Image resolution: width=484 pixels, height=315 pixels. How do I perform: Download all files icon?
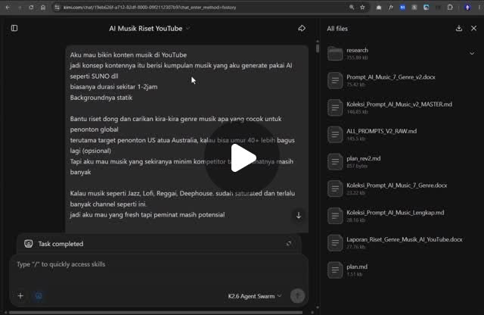pyautogui.click(x=459, y=29)
